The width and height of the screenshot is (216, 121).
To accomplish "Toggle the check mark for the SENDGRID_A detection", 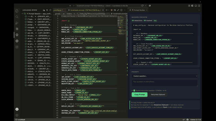I will 26,36.
